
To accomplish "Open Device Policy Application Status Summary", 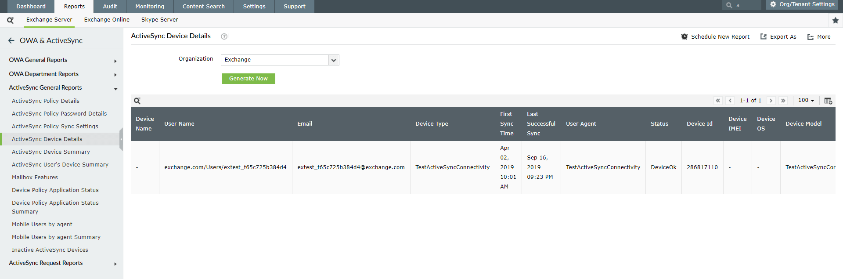I will pyautogui.click(x=55, y=207).
